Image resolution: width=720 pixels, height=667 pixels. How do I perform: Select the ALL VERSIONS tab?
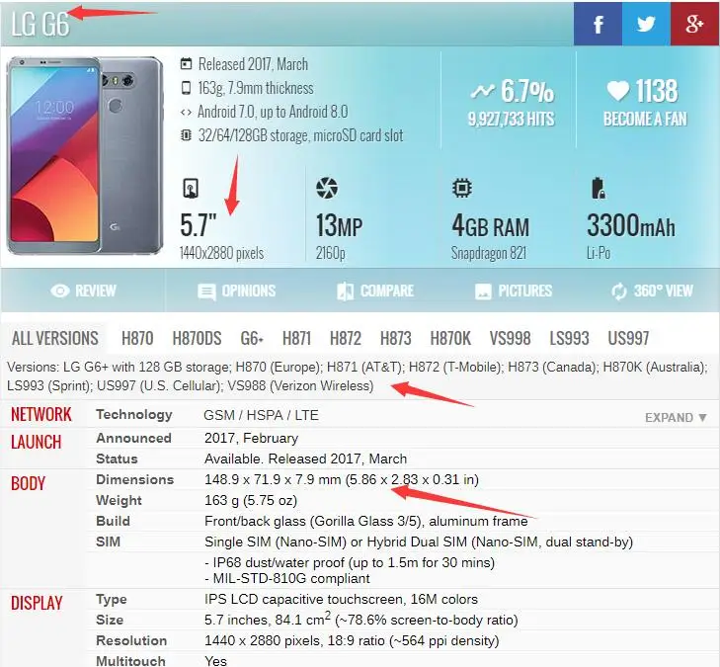tap(54, 339)
